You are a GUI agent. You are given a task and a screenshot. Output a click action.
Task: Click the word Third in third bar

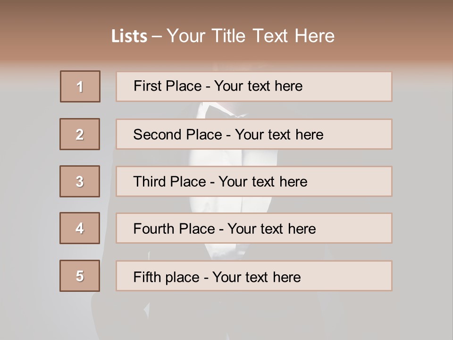pyautogui.click(x=150, y=181)
